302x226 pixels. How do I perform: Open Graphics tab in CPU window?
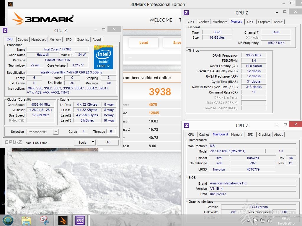tap(83, 40)
